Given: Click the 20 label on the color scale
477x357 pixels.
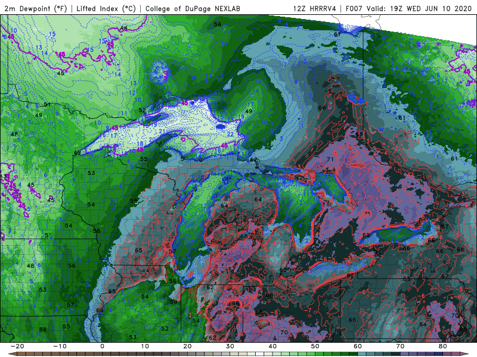Looking at the screenshot, I should pyautogui.click(x=187, y=346).
